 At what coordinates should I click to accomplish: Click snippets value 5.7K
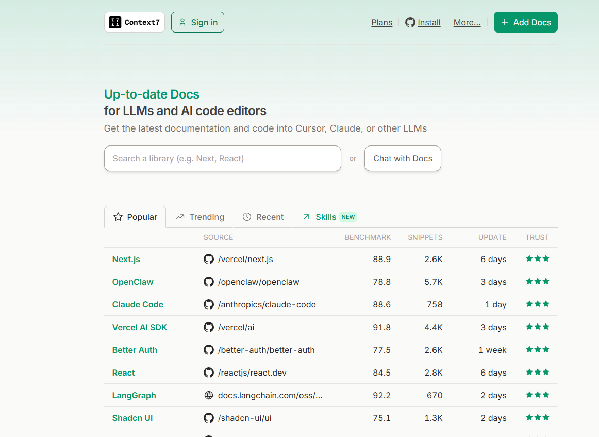pos(433,282)
